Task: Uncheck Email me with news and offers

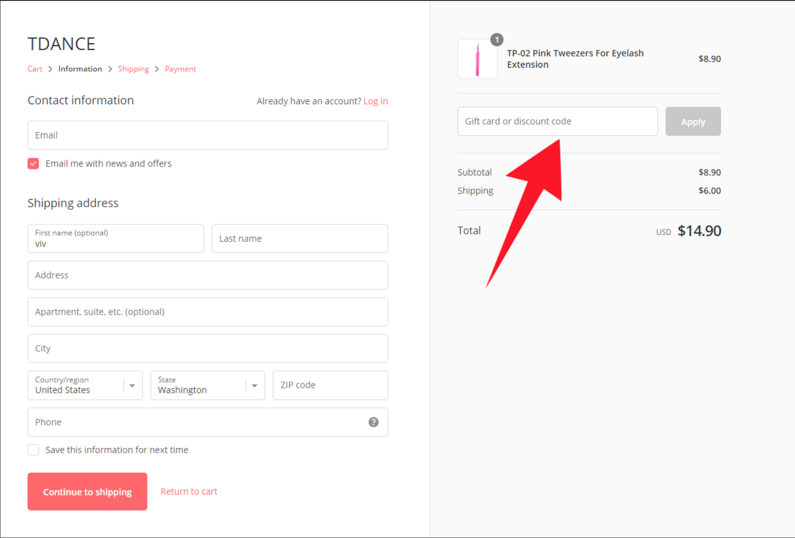Action: (33, 164)
